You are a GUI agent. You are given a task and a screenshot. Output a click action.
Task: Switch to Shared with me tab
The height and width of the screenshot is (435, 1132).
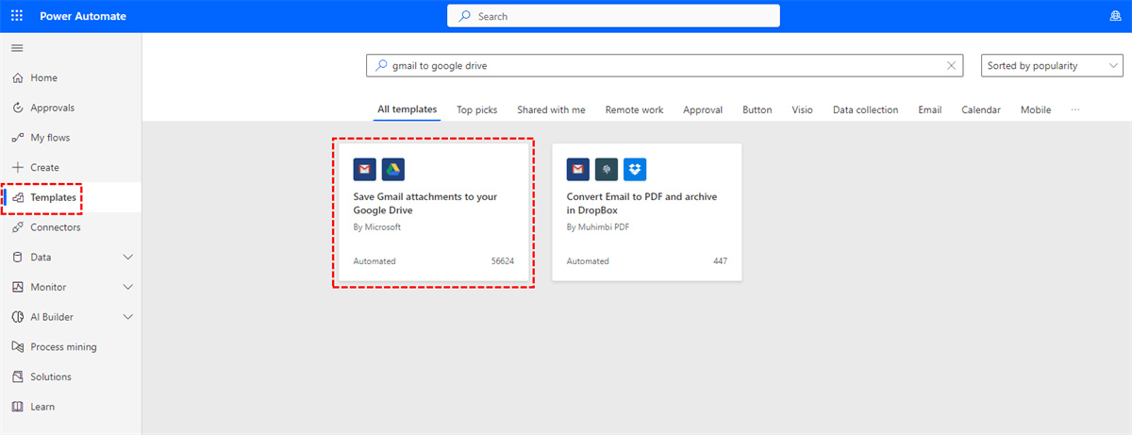coord(551,109)
